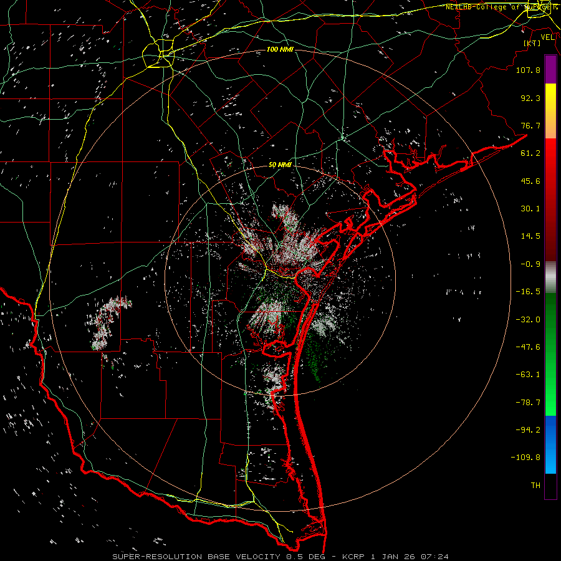Viewport: 561px width, 561px height.
Task: Click the -0.9 velocity scale value
Action: (530, 264)
